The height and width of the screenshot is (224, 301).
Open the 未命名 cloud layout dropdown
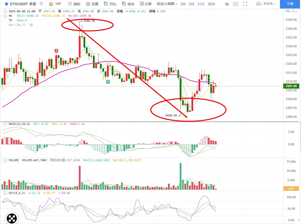[x=266, y=4]
